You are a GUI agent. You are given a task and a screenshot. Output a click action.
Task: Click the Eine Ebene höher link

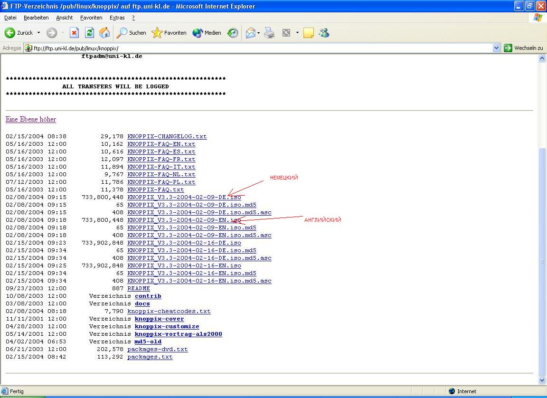[x=31, y=119]
